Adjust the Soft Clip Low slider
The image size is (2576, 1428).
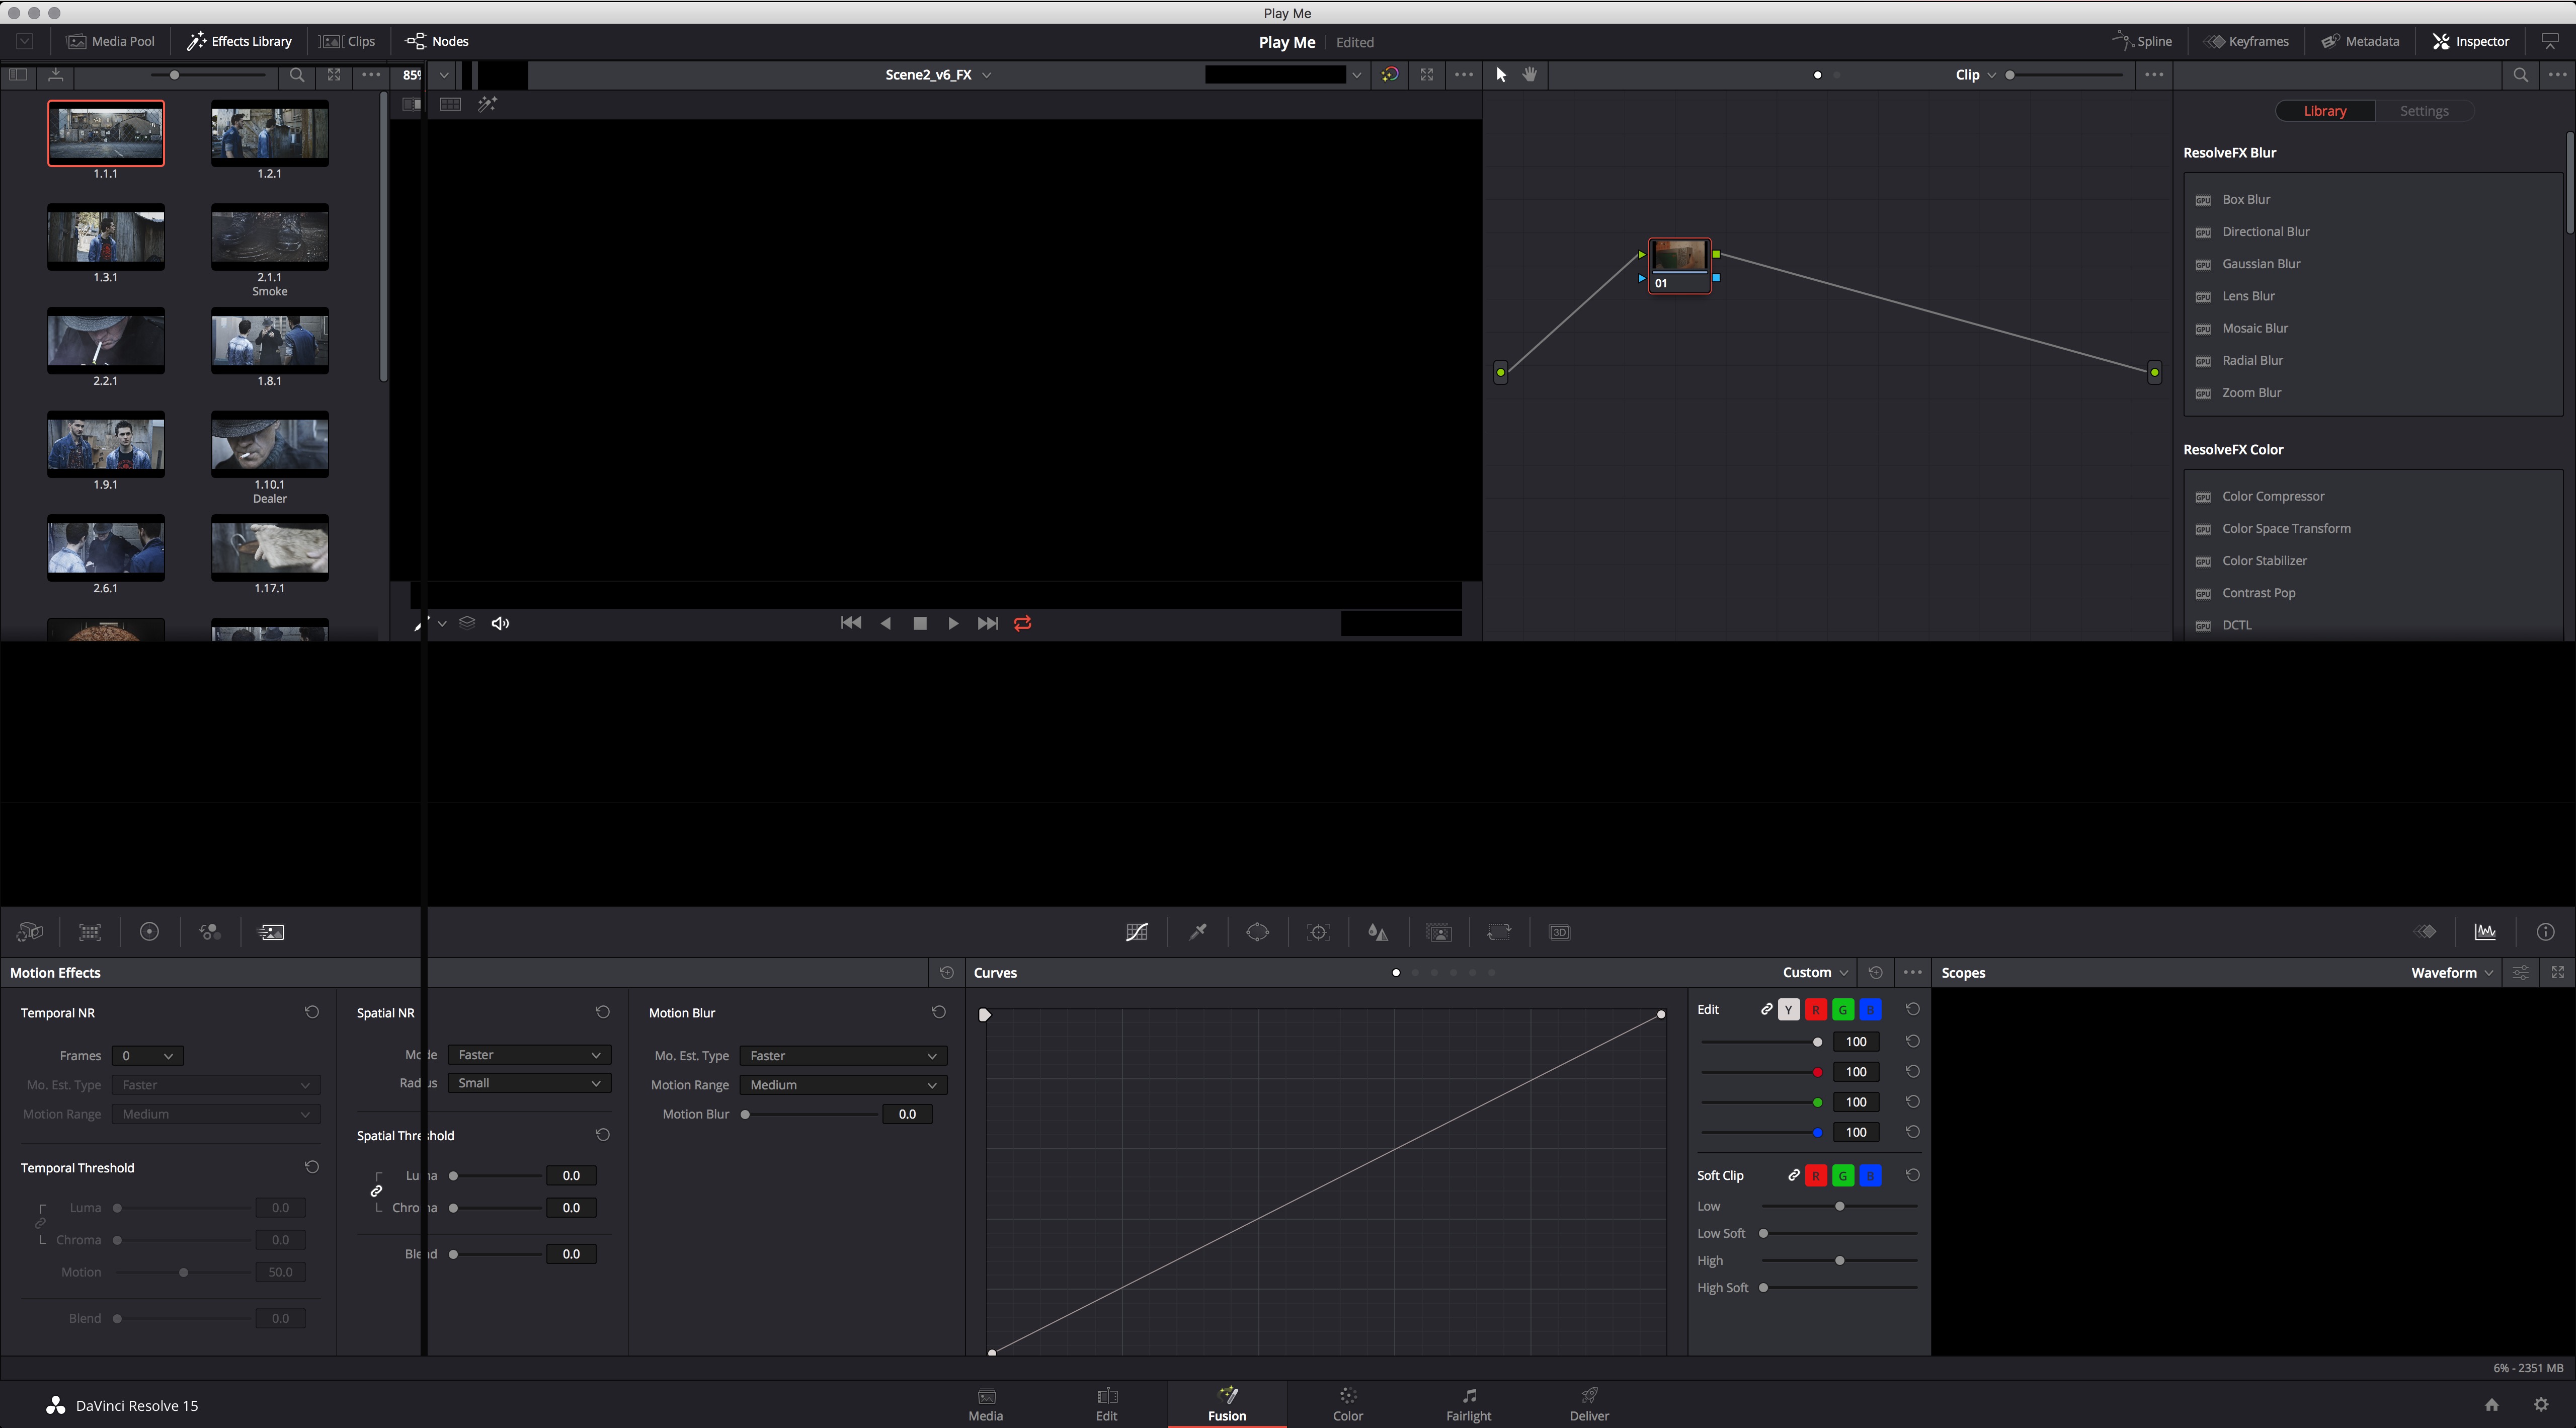click(x=1840, y=1206)
